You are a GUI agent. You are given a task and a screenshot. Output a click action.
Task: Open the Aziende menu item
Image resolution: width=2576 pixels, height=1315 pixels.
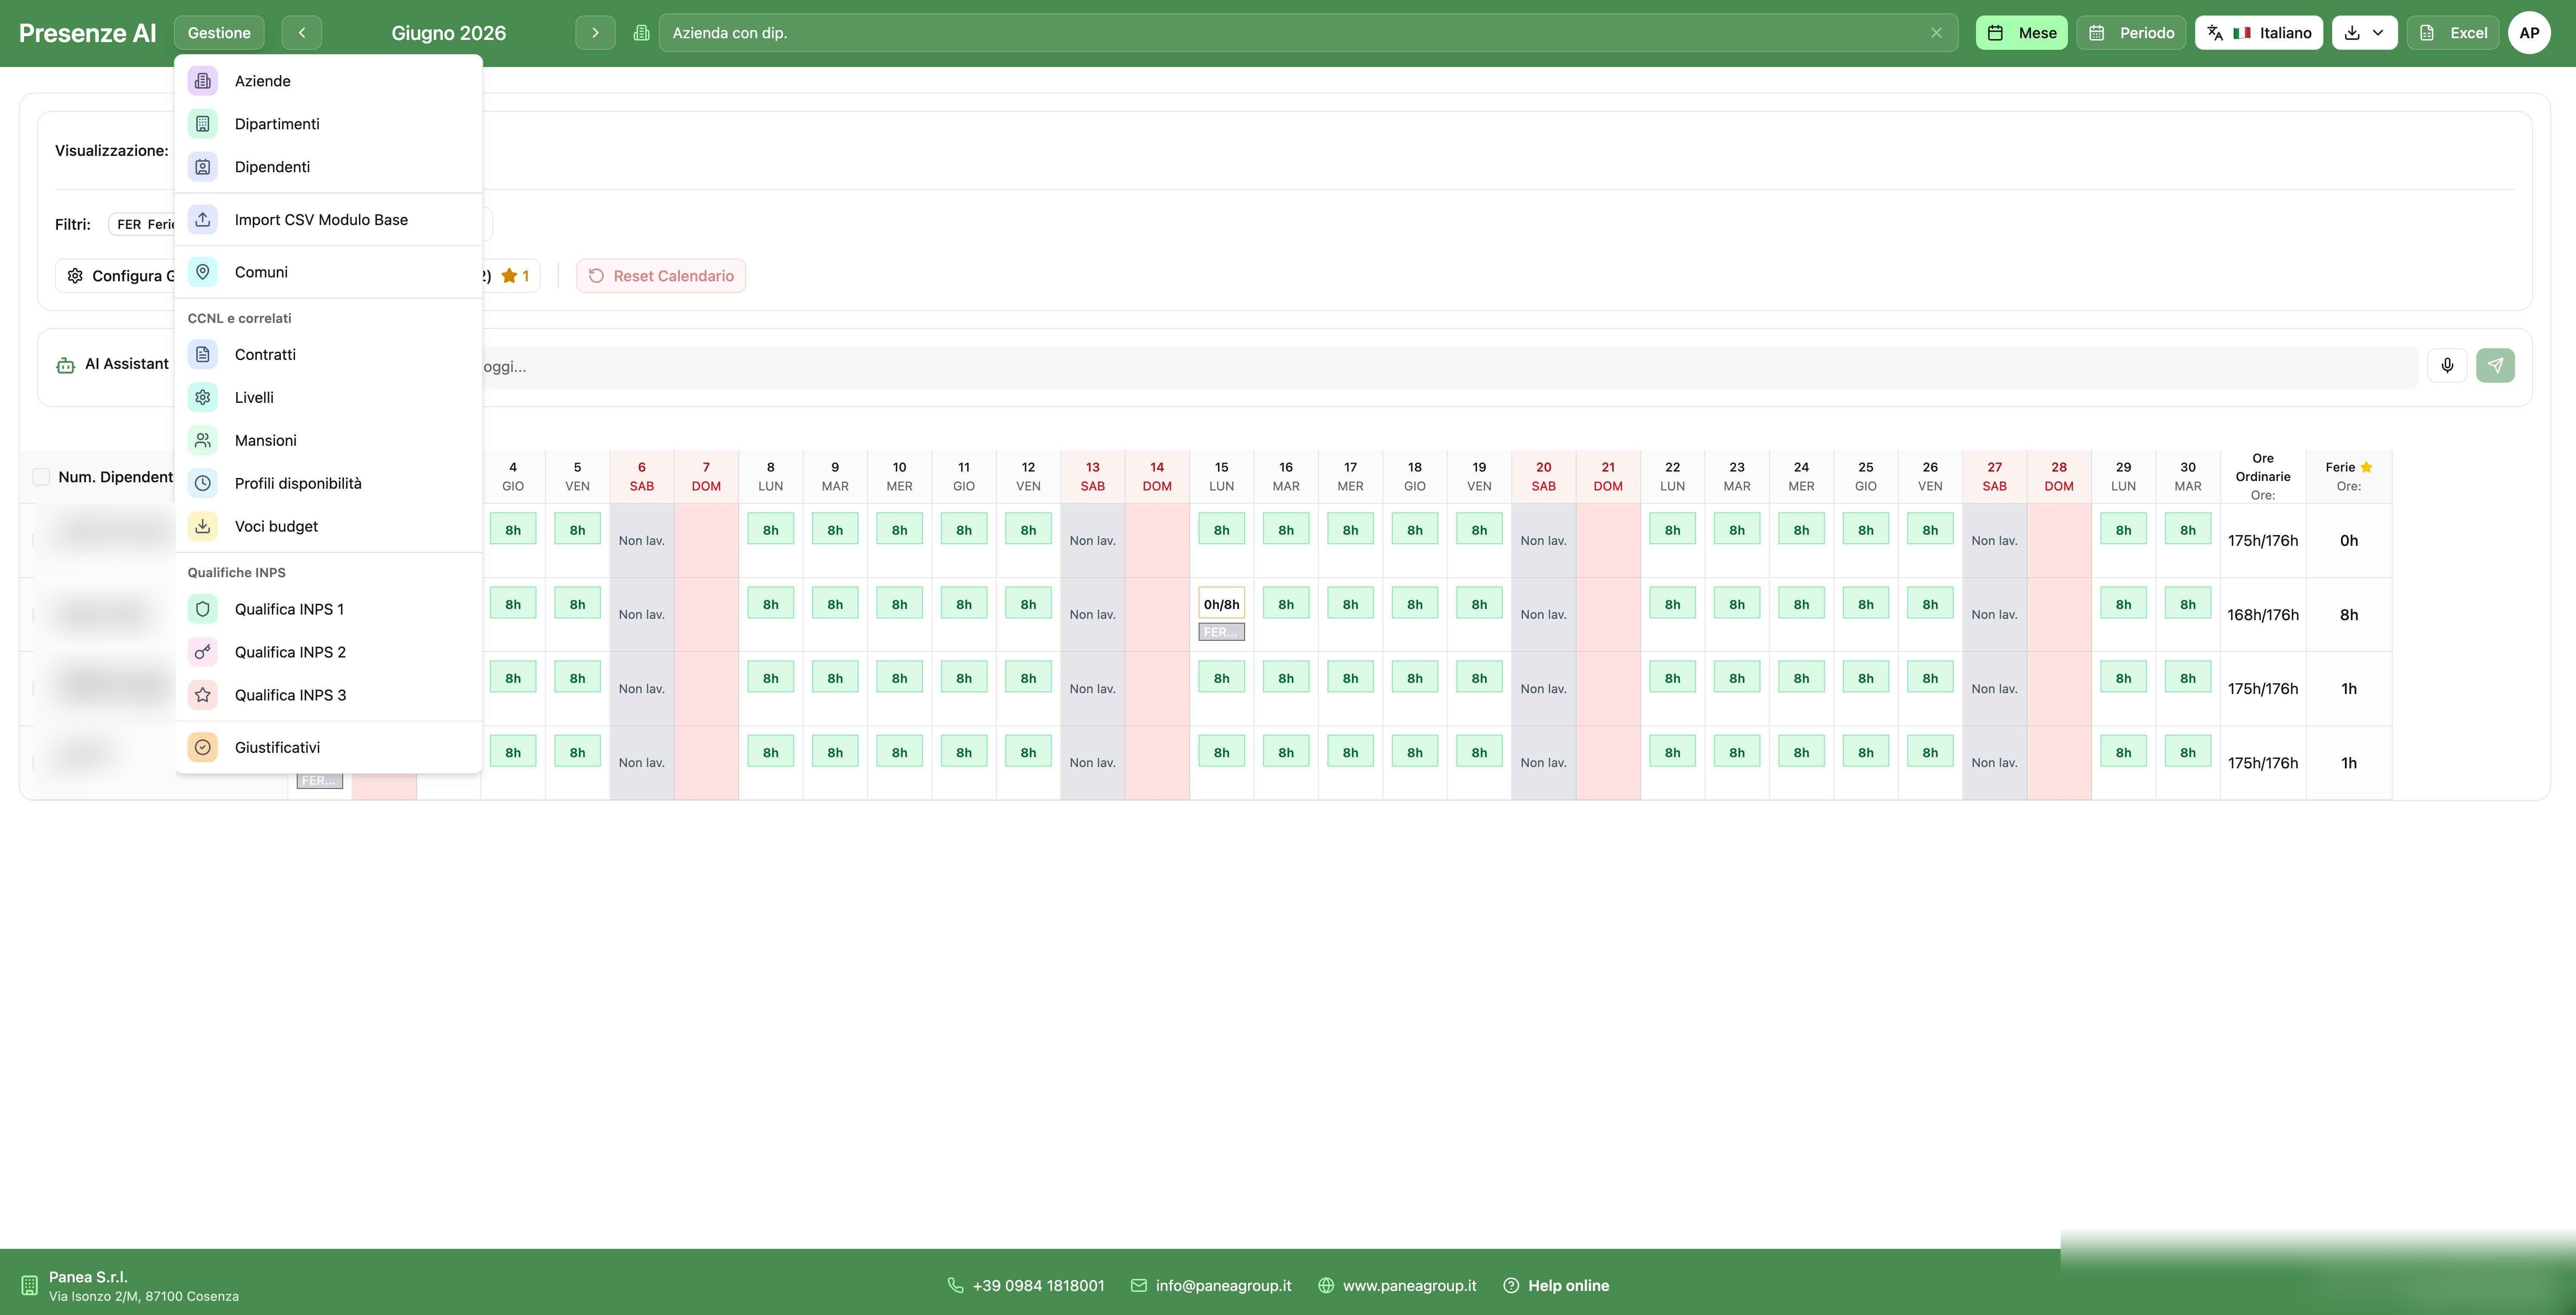(328, 81)
